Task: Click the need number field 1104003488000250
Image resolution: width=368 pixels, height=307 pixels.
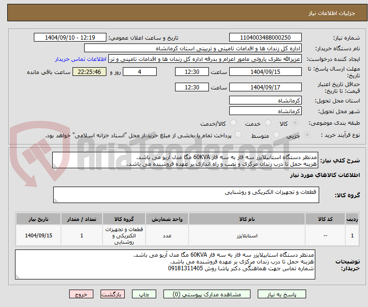Action: pos(265,38)
